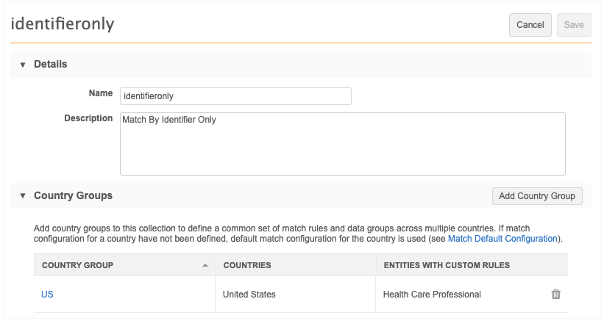604x321 pixels.
Task: Click the Country Groups section heading
Action: (74, 196)
